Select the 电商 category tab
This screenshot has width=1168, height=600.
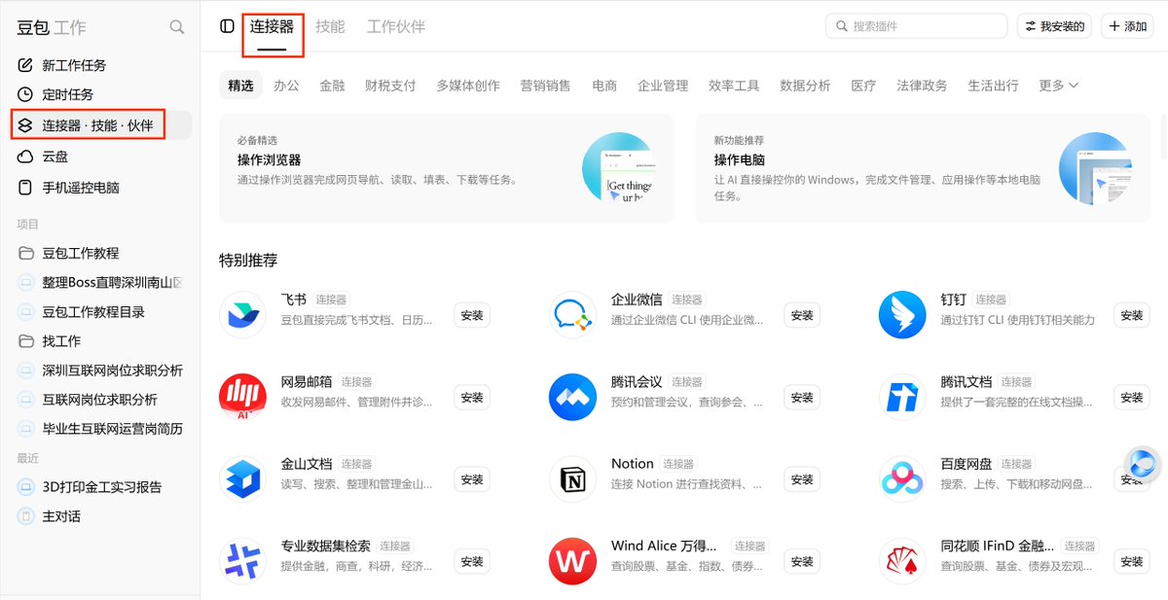(x=604, y=86)
